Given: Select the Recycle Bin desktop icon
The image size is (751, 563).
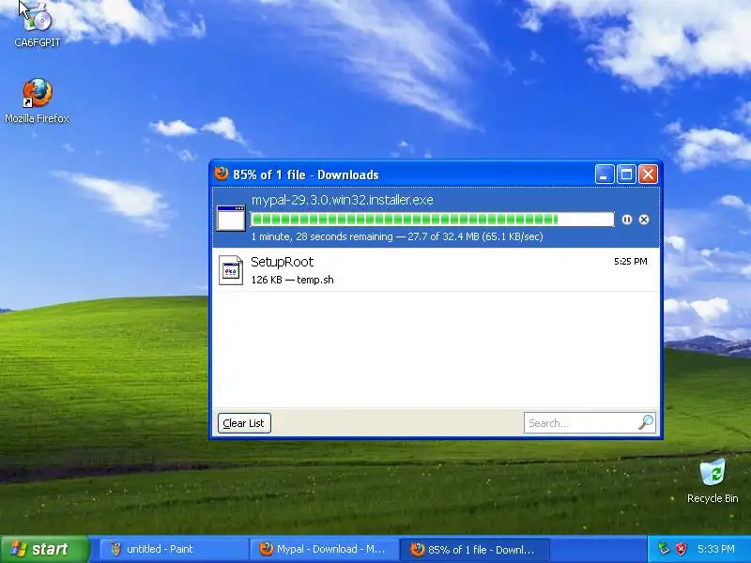Looking at the screenshot, I should (x=713, y=480).
